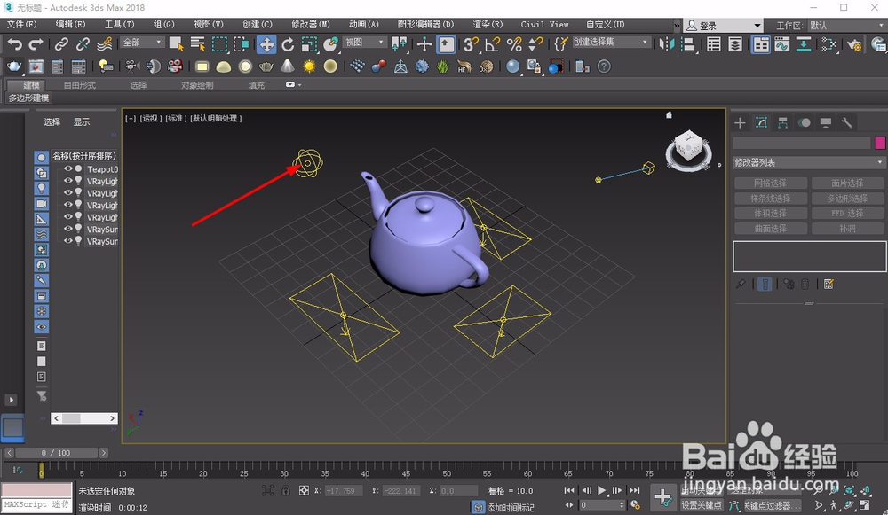Open the Utilities wrench panel
The width and height of the screenshot is (888, 515).
coord(847,123)
